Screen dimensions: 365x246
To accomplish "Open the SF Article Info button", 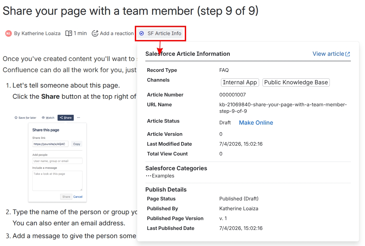I will tap(160, 33).
